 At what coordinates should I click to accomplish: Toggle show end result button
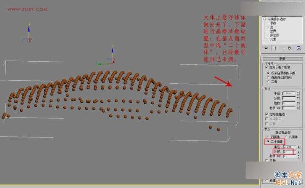(x=274, y=48)
